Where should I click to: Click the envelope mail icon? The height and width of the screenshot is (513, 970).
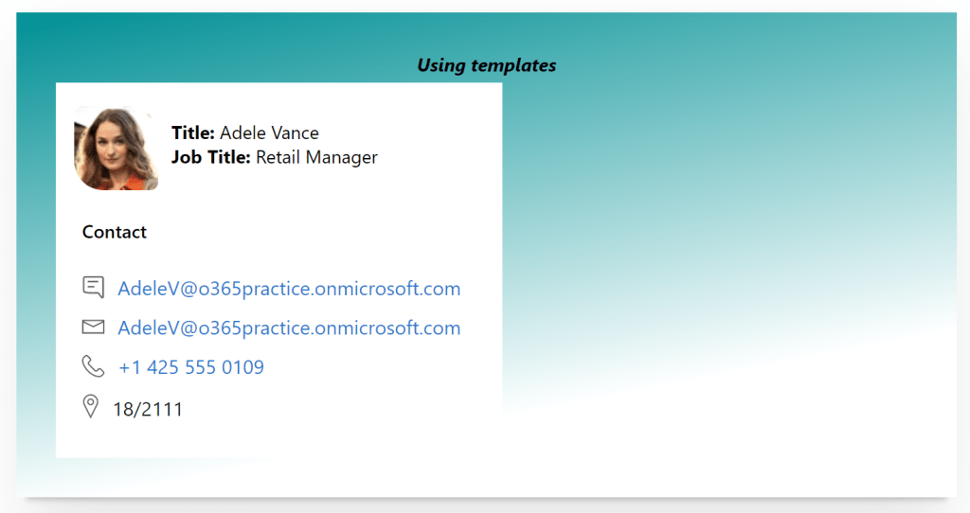[x=93, y=327]
